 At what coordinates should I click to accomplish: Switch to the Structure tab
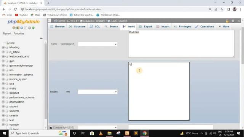77,27
